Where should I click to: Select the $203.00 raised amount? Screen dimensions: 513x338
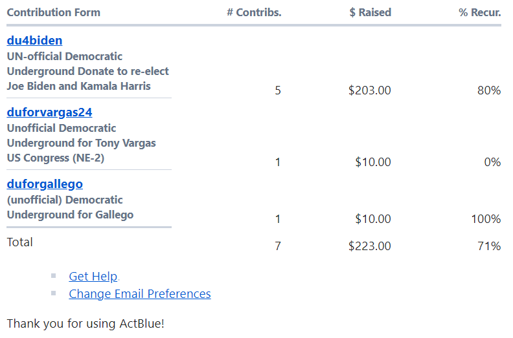[x=370, y=90]
